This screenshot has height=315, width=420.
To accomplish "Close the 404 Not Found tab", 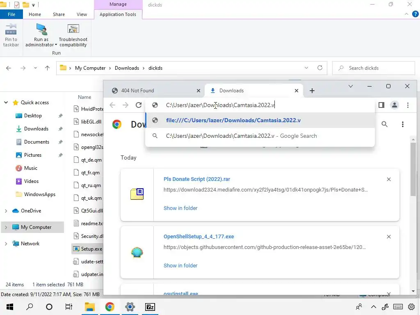I will (x=199, y=91).
